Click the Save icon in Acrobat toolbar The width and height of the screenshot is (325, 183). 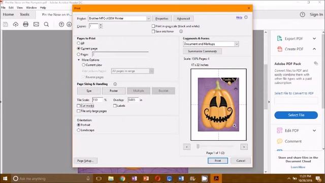[x=6, y=24]
